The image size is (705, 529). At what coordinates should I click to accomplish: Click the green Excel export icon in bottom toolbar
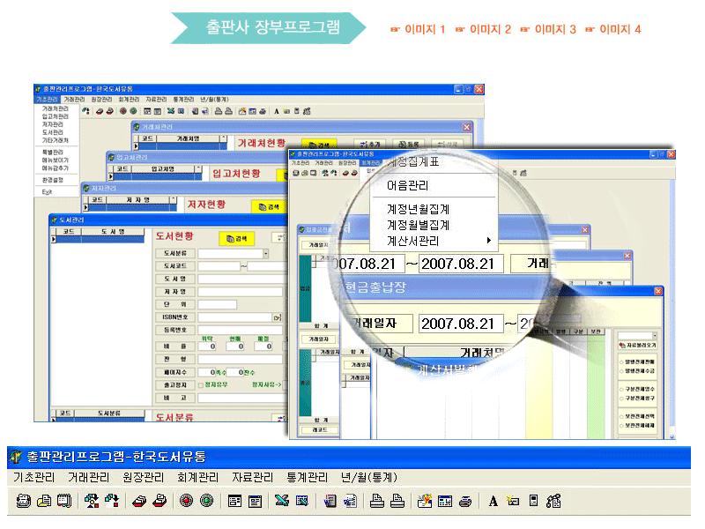281,502
